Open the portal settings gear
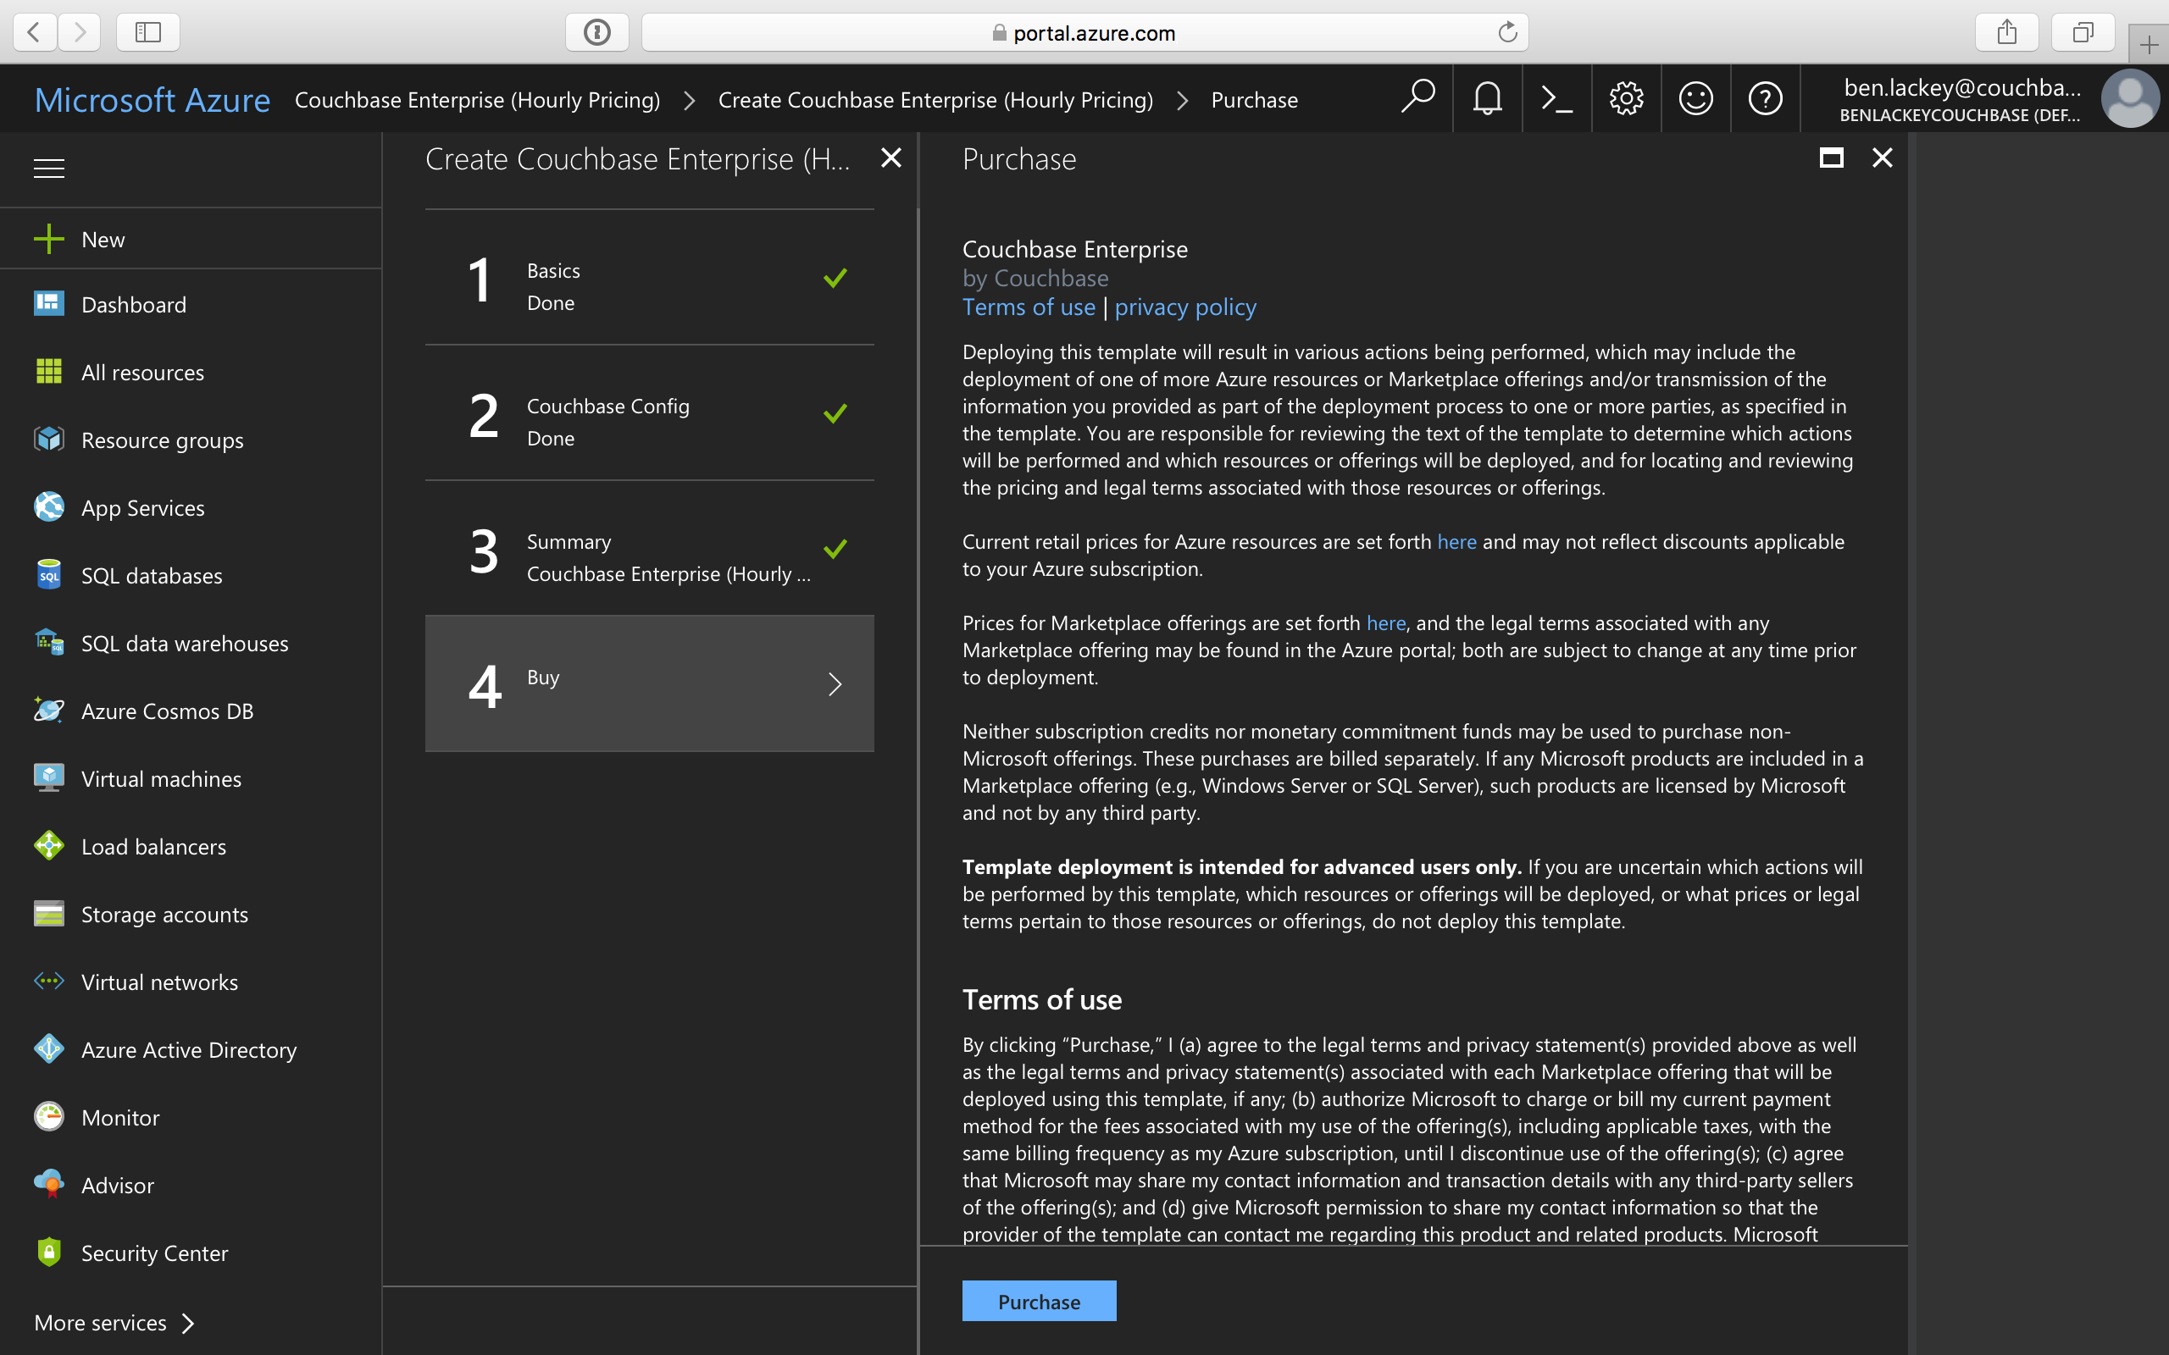Image resolution: width=2169 pixels, height=1355 pixels. pos(1626,98)
